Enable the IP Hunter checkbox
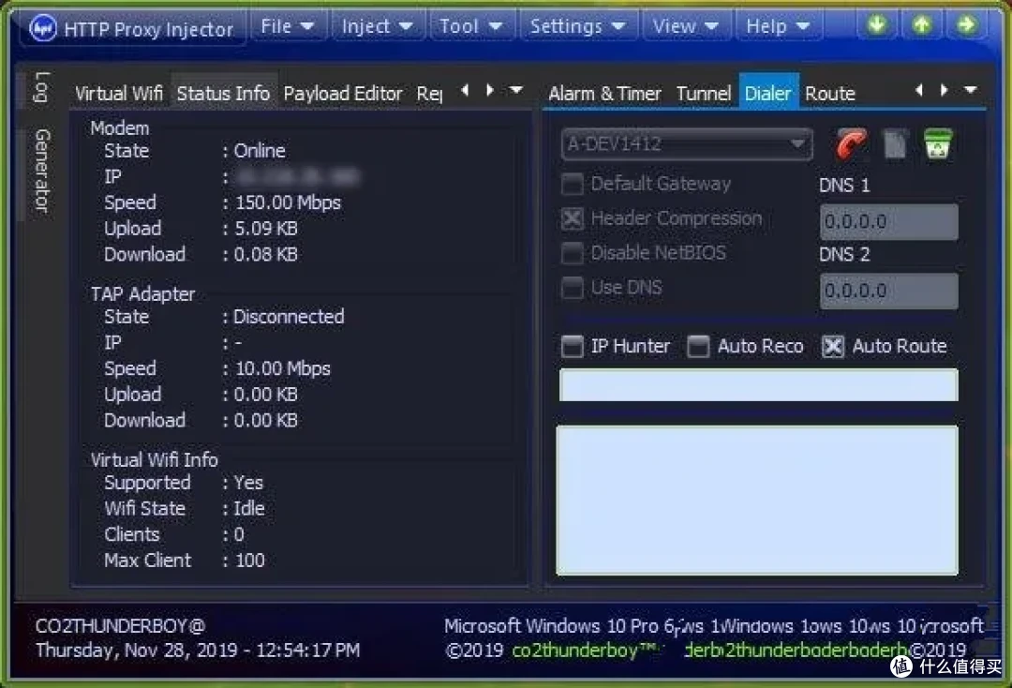Viewport: 1012px width, 688px height. coord(573,347)
